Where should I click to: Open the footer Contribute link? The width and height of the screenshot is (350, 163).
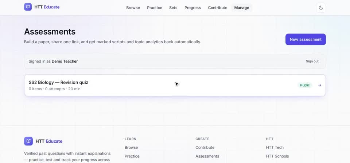coord(205,147)
